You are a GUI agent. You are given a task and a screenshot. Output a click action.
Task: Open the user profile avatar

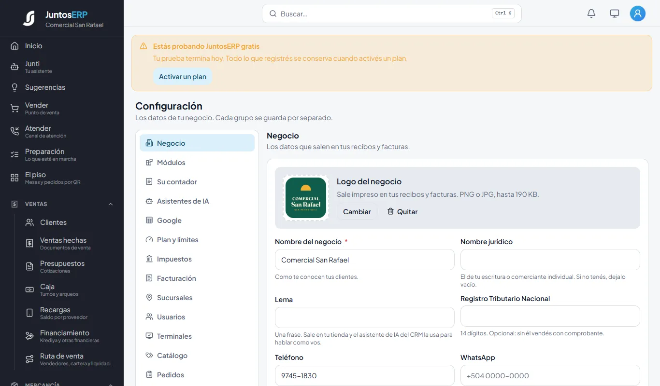click(x=638, y=14)
